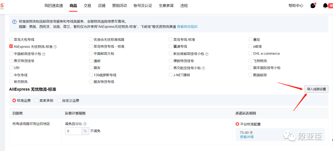Click help icon next to 燕文航空挂号小包

203,68
